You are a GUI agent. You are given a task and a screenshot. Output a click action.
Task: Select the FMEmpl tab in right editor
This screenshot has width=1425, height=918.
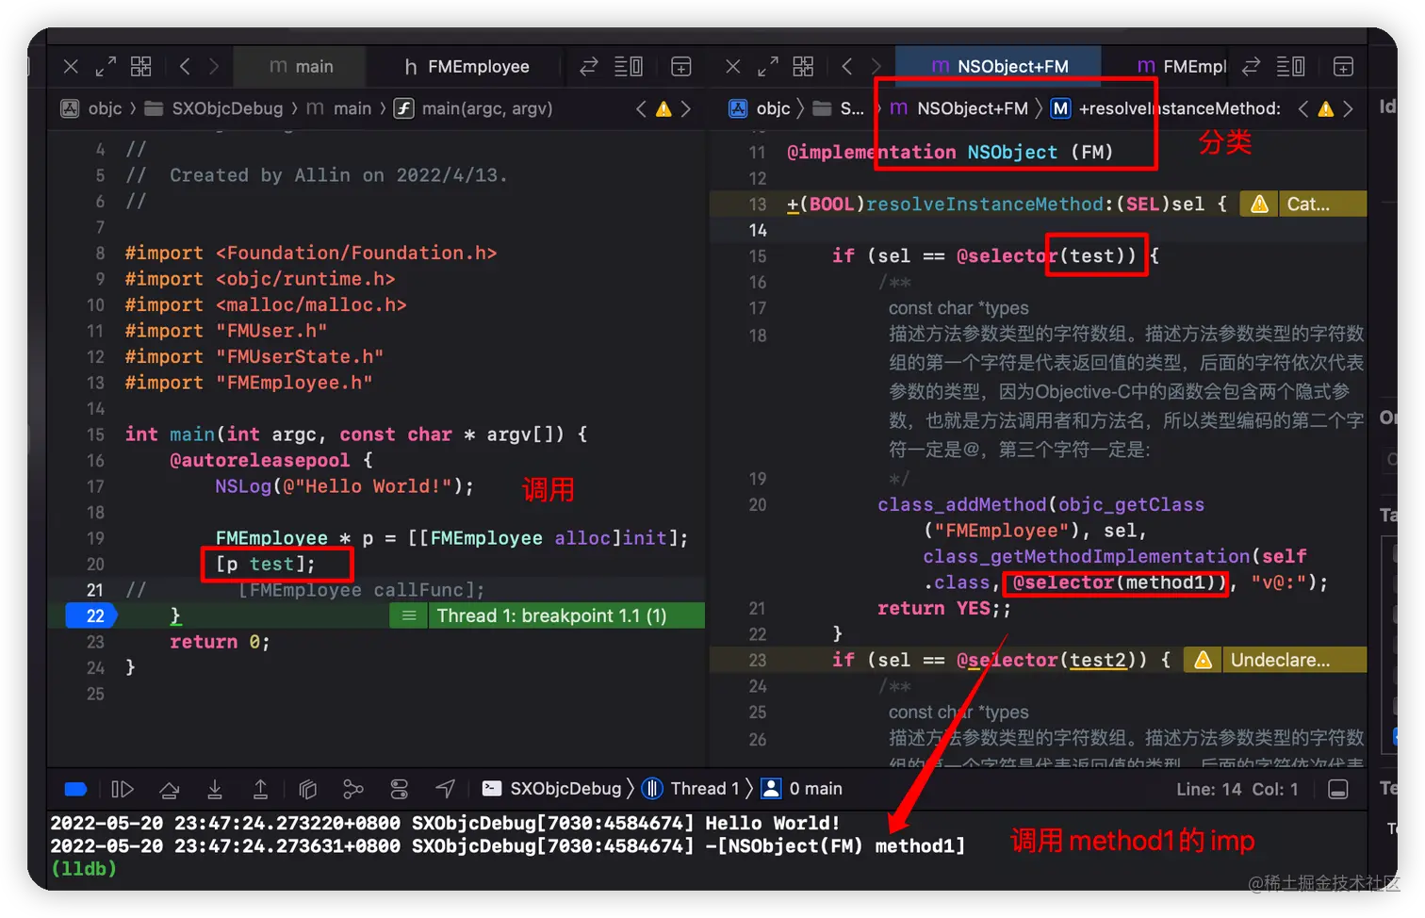pos(1182,66)
